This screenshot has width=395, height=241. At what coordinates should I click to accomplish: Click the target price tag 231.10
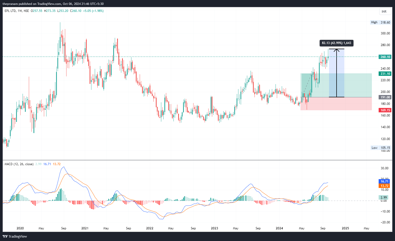tap(385, 74)
